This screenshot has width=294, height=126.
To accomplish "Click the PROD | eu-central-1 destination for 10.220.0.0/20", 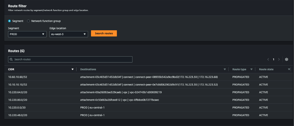I will pyautogui.click(x=92, y=108).
